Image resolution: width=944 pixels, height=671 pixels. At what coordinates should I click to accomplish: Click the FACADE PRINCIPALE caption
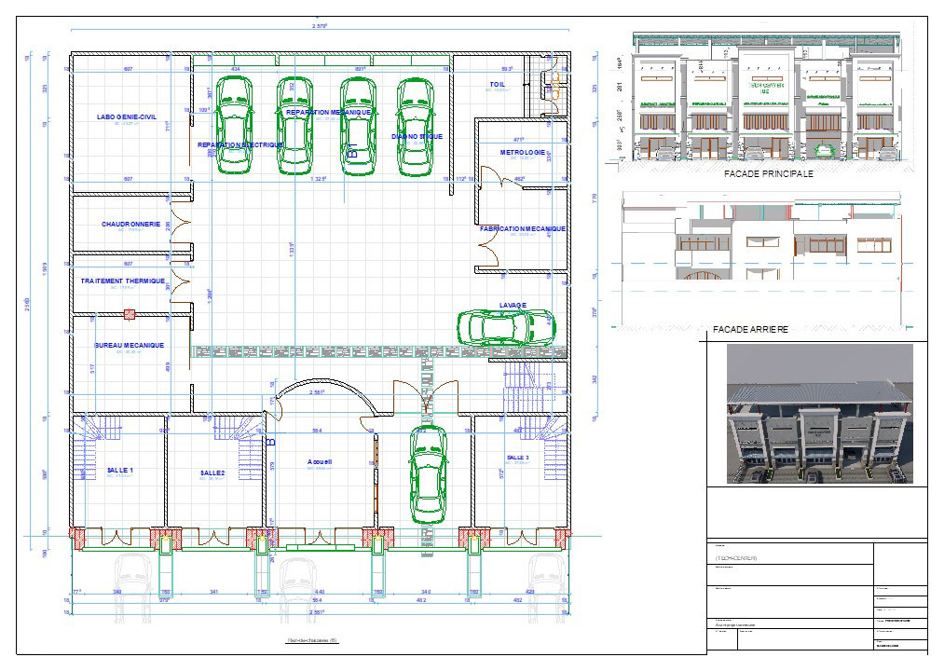click(x=768, y=174)
